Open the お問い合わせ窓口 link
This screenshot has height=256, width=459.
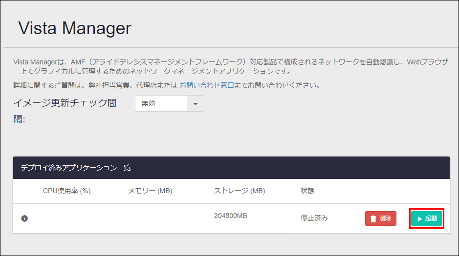pyautogui.click(x=207, y=85)
